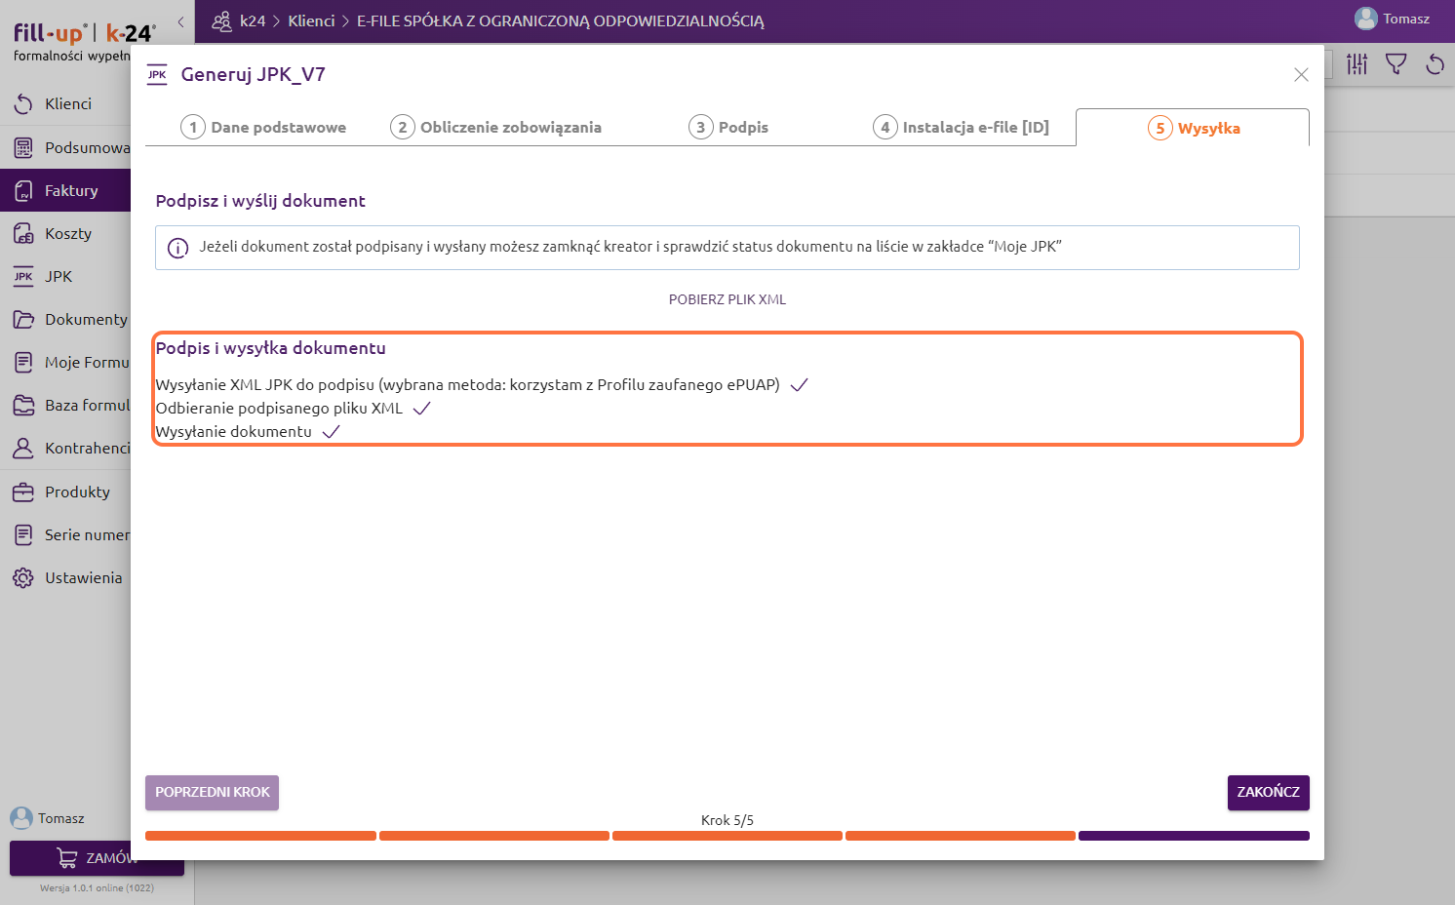Select the Podpis step tab
The height and width of the screenshot is (905, 1455).
[x=728, y=128]
